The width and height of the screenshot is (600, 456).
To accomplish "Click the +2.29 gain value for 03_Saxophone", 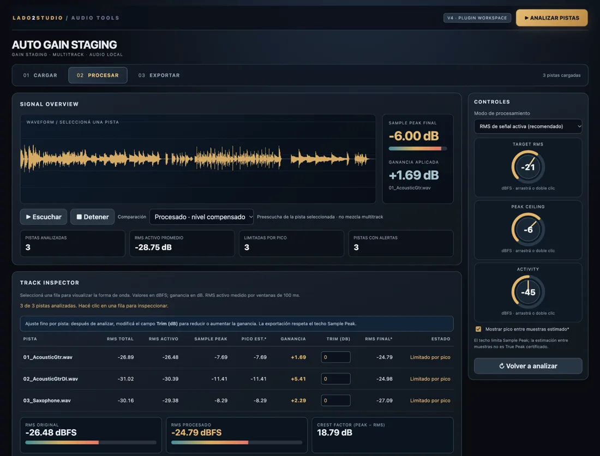I will coord(298,400).
